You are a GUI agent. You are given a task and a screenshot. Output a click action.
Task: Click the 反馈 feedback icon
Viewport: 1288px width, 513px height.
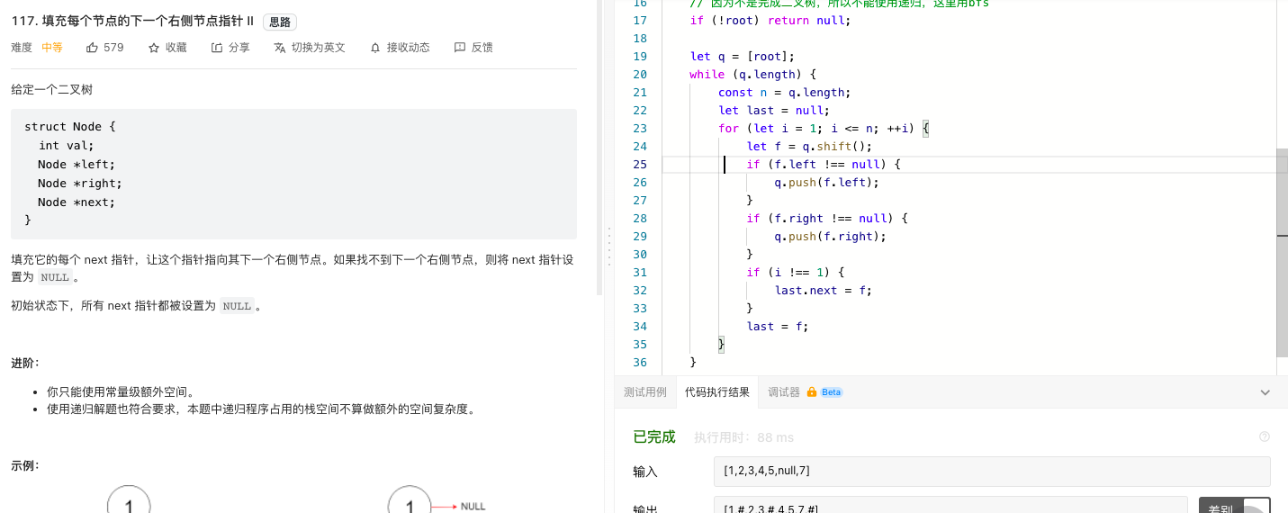[460, 48]
